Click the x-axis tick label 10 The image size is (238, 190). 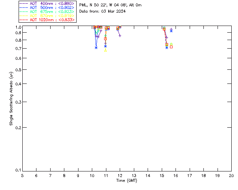tap(92, 176)
